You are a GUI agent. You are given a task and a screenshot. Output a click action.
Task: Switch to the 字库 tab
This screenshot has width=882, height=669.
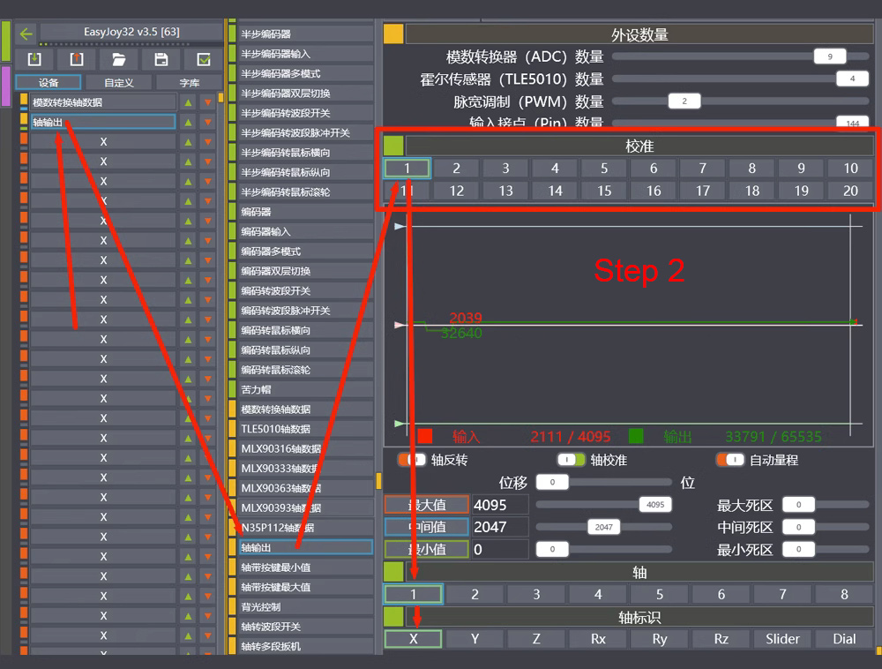[x=189, y=83]
